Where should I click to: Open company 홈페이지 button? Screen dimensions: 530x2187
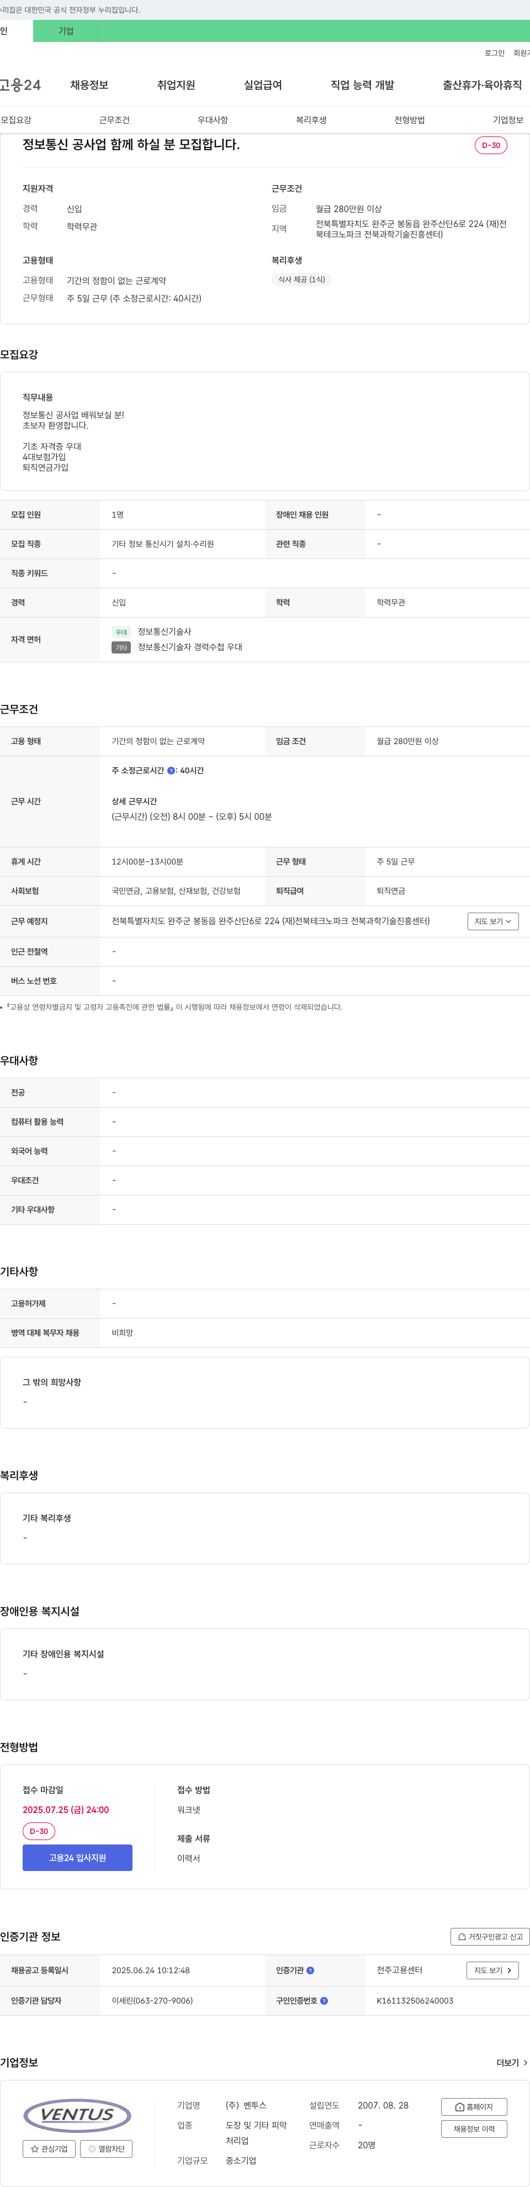[x=474, y=2107]
